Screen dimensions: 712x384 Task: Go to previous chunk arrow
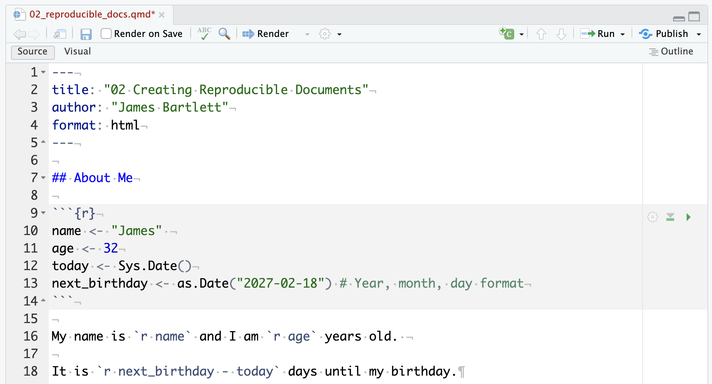click(x=541, y=34)
